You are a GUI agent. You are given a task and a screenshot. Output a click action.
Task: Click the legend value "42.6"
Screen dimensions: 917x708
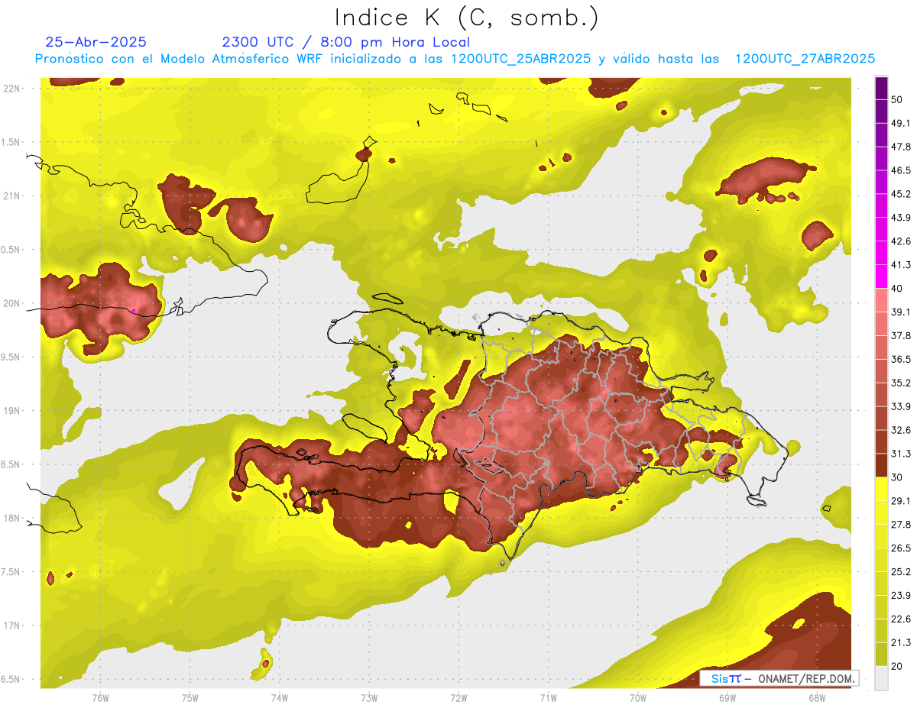(x=901, y=241)
